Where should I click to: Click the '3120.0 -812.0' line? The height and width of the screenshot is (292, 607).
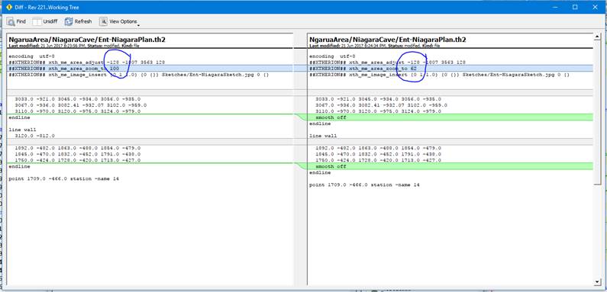pos(35,136)
